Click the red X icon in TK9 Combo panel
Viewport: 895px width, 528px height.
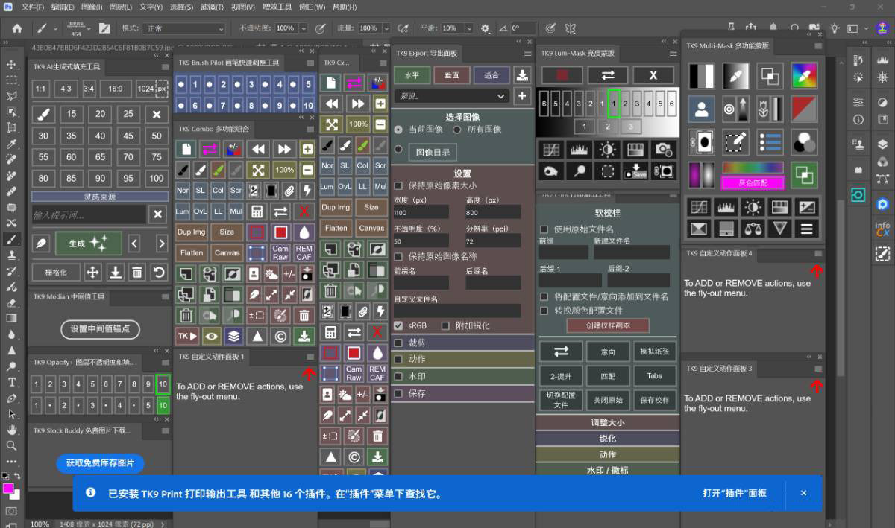(304, 211)
